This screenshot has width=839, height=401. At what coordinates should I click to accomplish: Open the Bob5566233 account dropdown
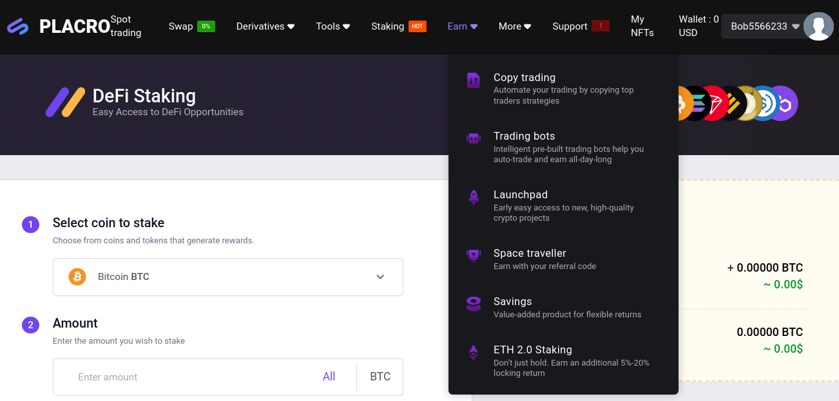[x=765, y=26]
